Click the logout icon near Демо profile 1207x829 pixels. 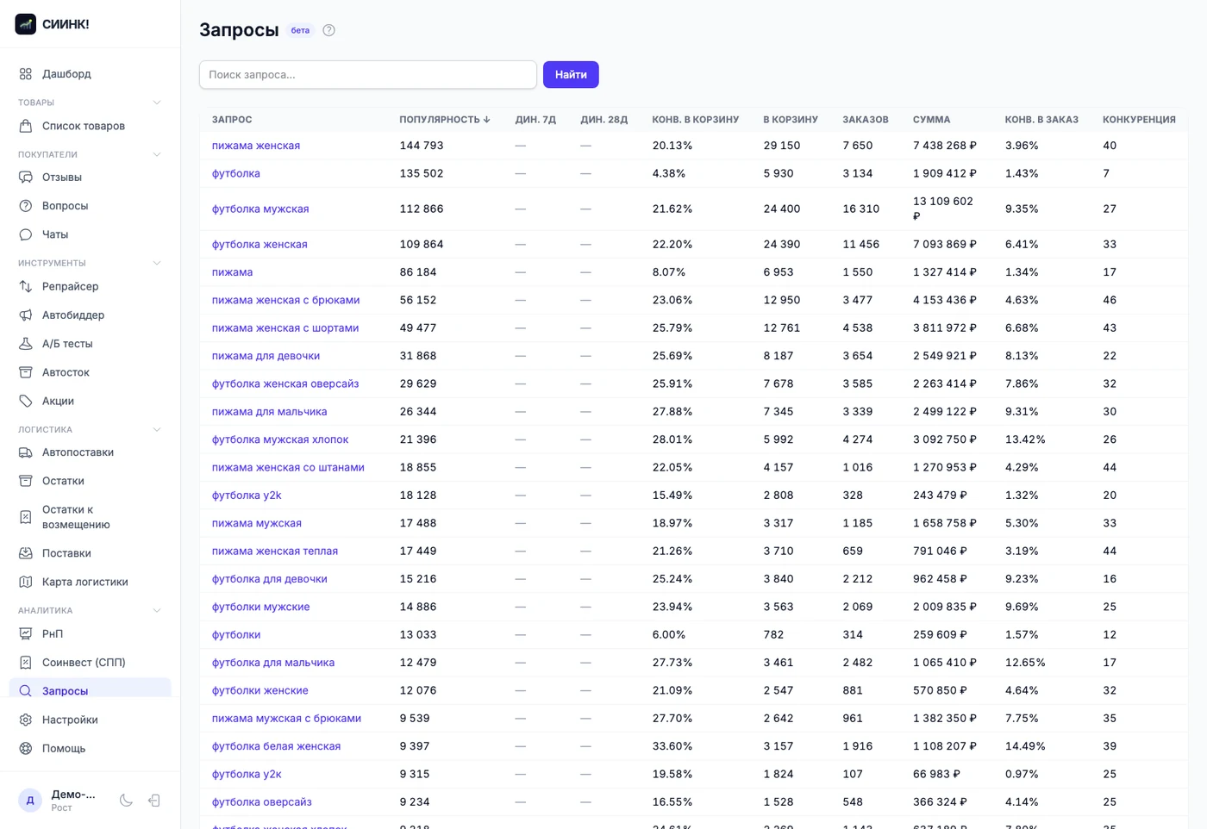pos(154,801)
